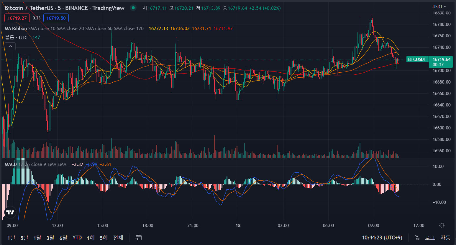The height and width of the screenshot is (245, 456).
Task: Click MACD histogram value −3.37
Action: [77, 164]
